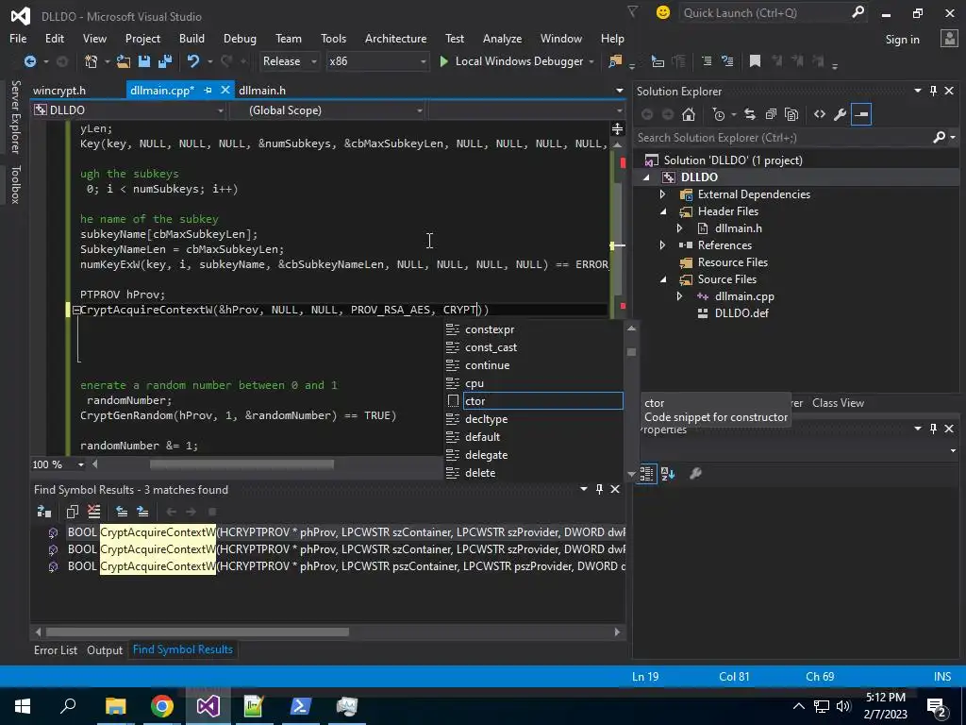The image size is (966, 725).
Task: Click the Search Solution Explorer input field
Action: pos(782,138)
